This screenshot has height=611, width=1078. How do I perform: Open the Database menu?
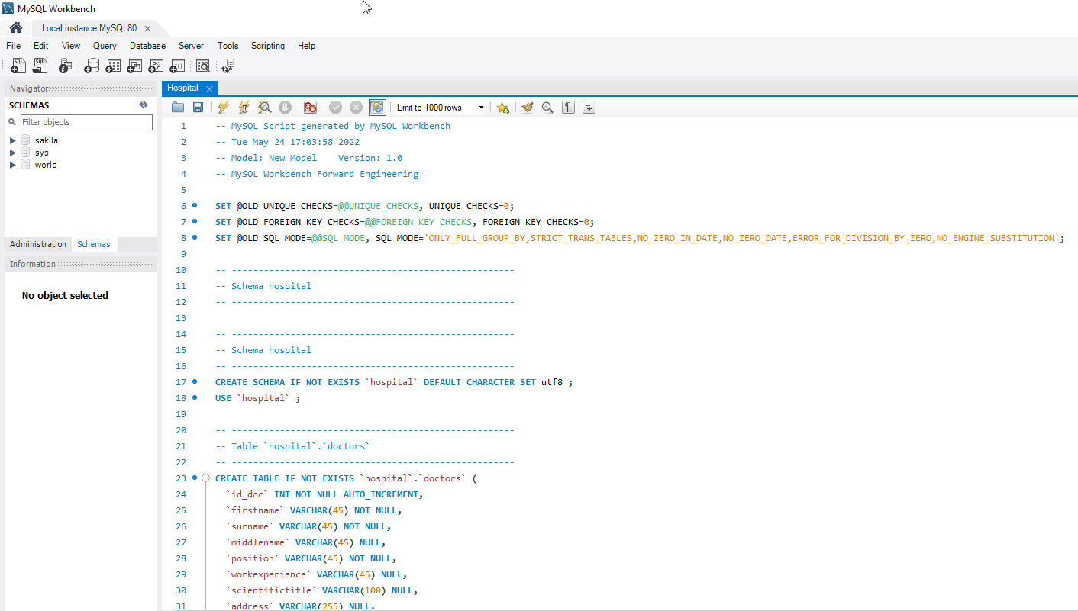[x=147, y=46]
